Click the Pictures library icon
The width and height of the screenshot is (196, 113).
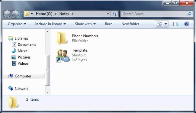(14, 57)
